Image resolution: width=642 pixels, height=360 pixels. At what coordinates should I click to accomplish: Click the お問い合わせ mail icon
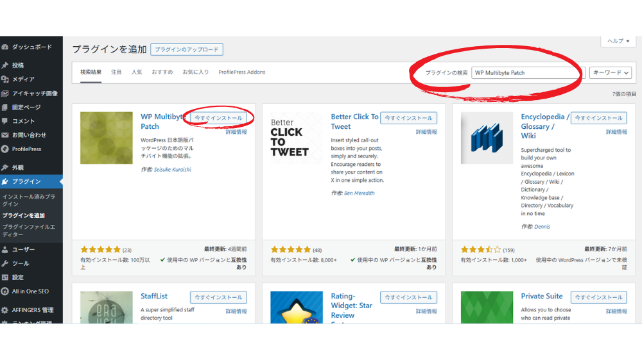point(5,135)
